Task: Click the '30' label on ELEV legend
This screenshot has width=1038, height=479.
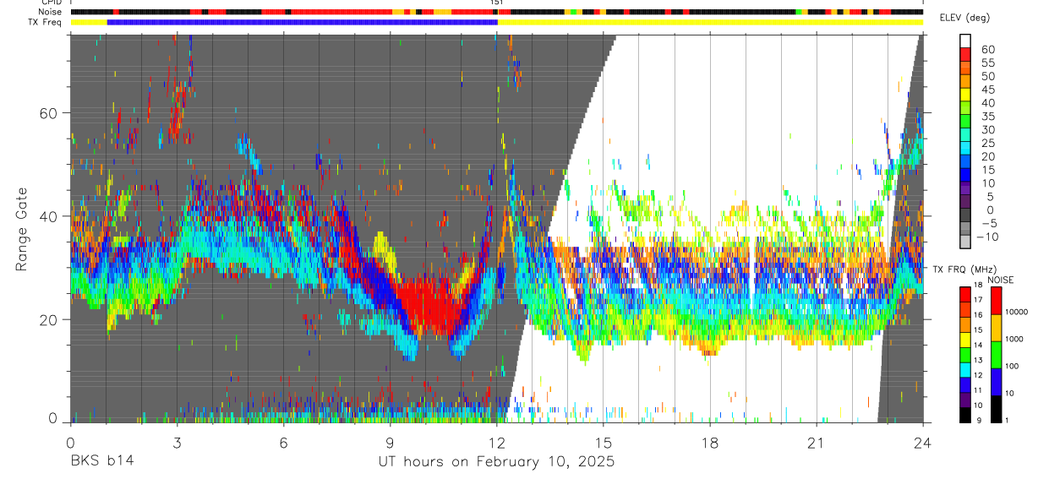Action: pos(986,129)
